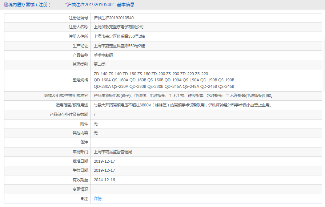Click the 型号规格 label
Viewport: 325px width, 207px height.
point(80,80)
